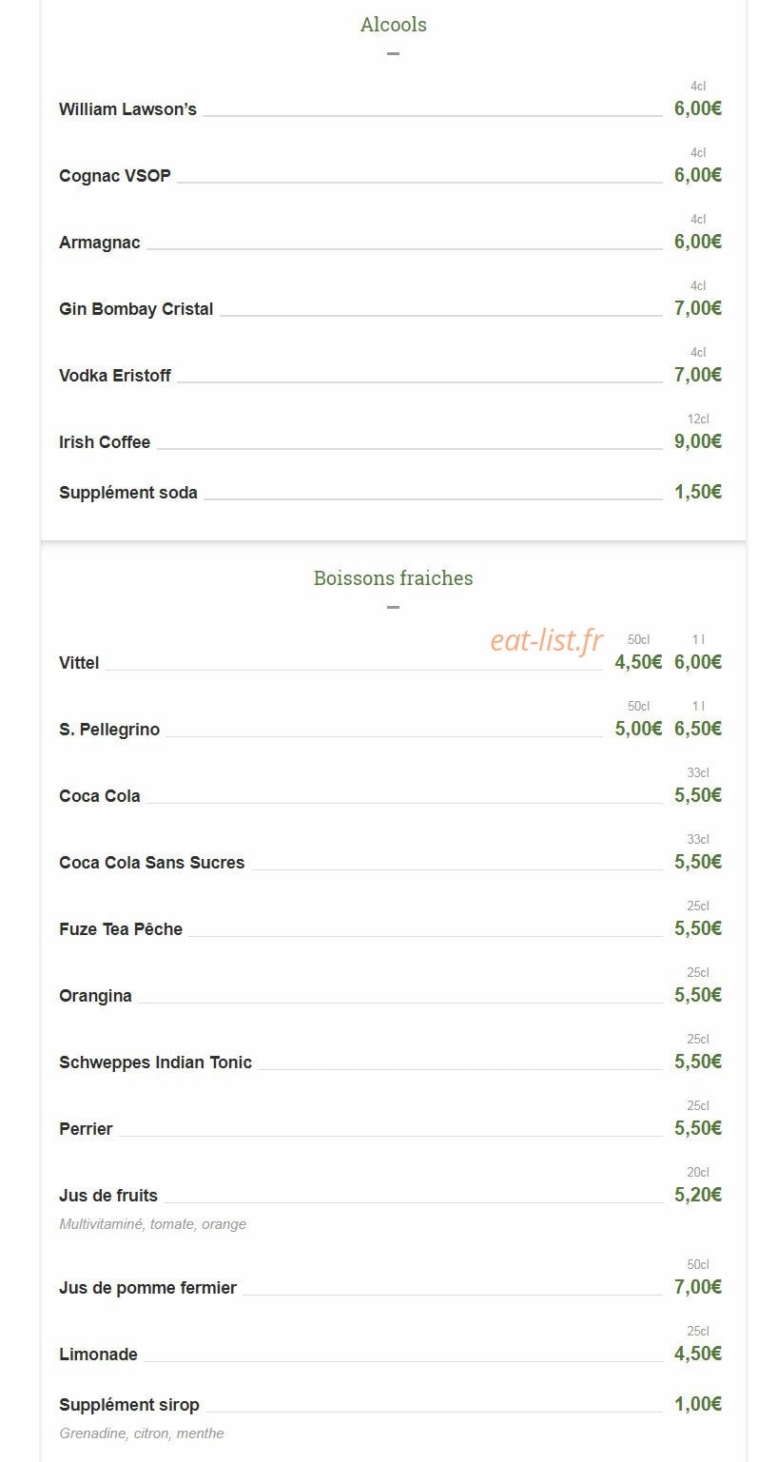
Task: Select Jus de pomme fermier item
Action: click(147, 1288)
